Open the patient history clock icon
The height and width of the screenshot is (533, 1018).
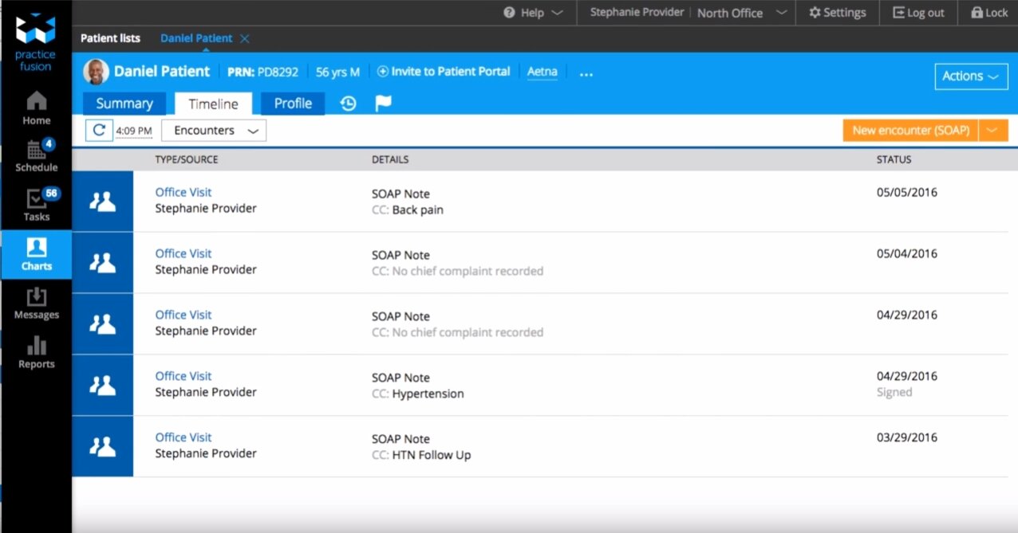348,104
